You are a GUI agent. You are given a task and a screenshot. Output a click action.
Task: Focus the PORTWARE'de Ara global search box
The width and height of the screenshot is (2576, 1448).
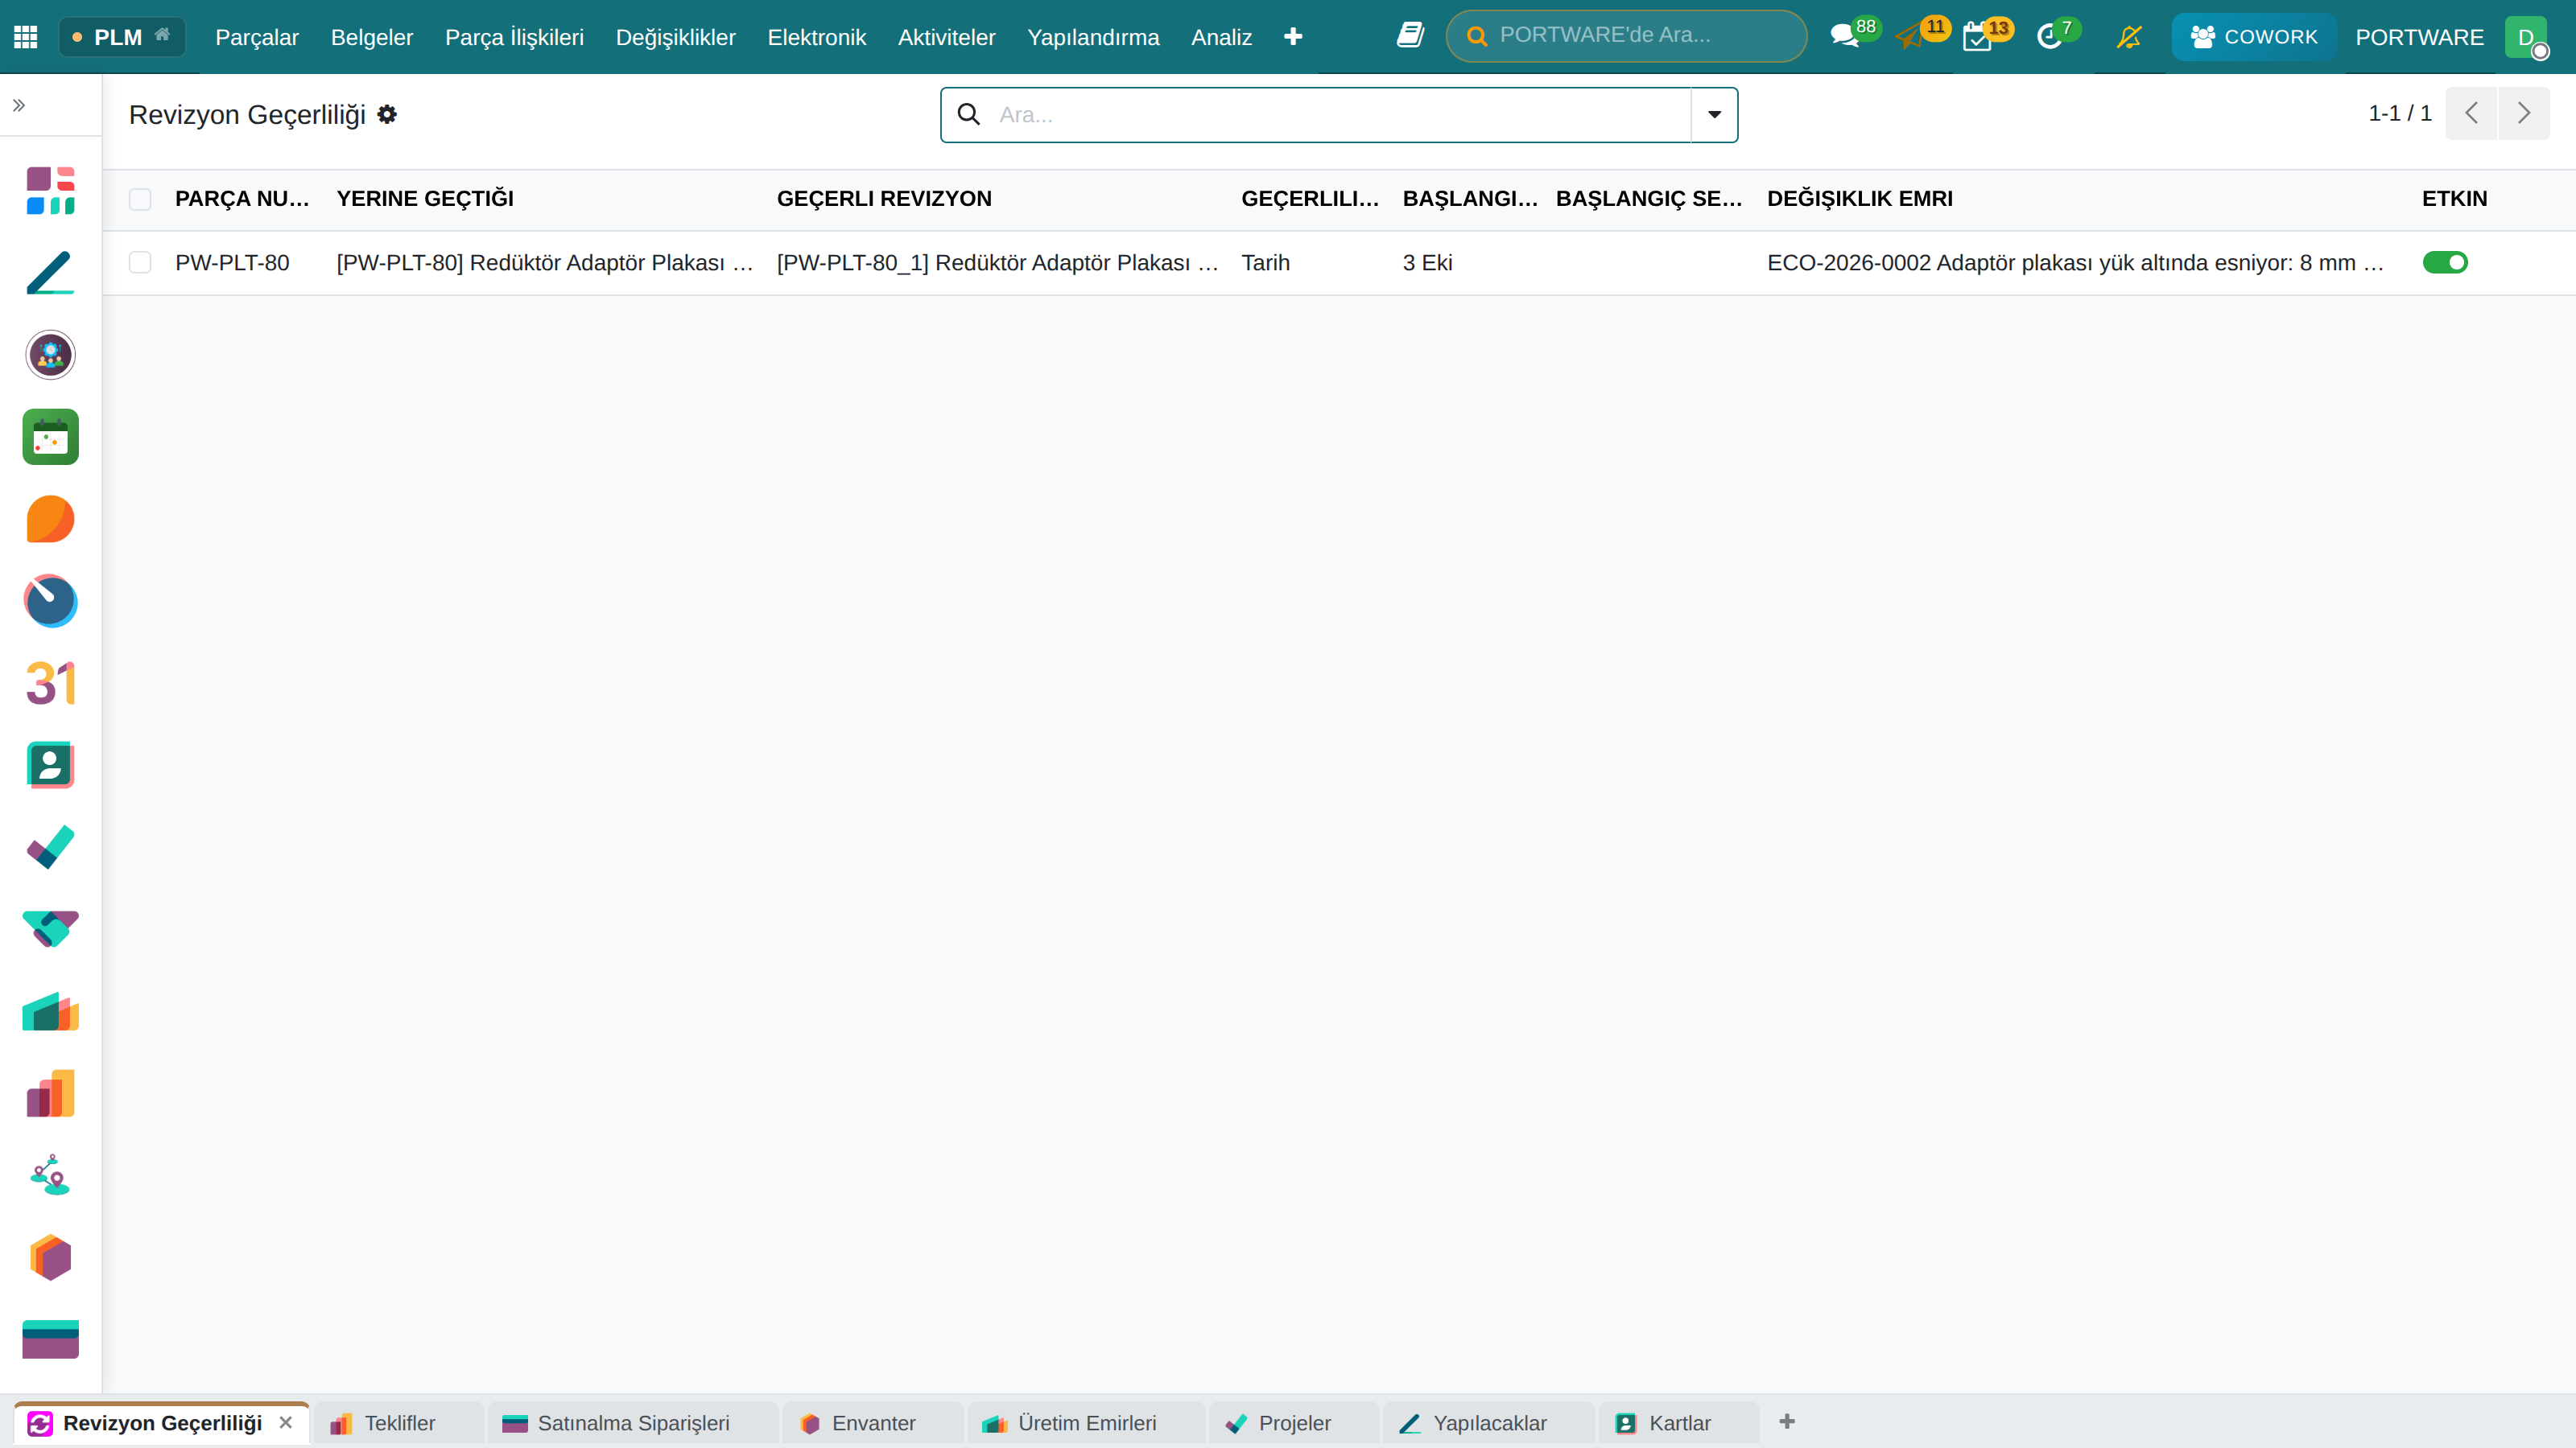[x=1626, y=36]
